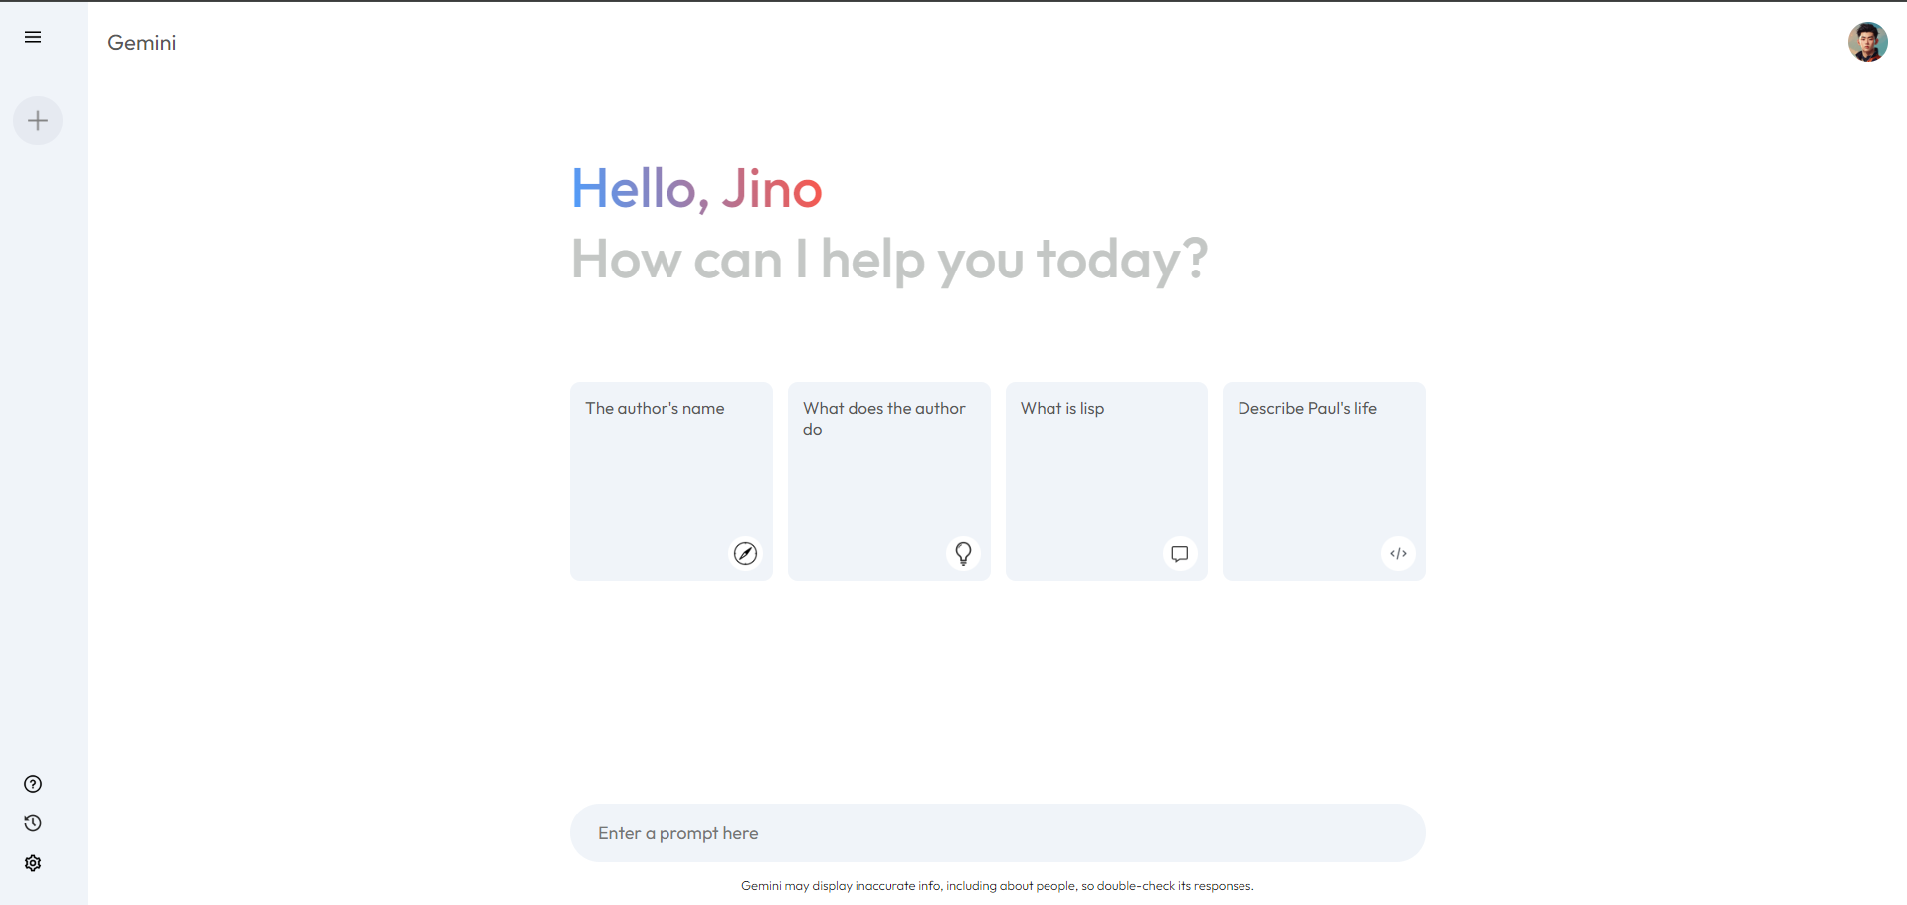Click the Gemini inaccurate info disclaimer text

coord(998,886)
